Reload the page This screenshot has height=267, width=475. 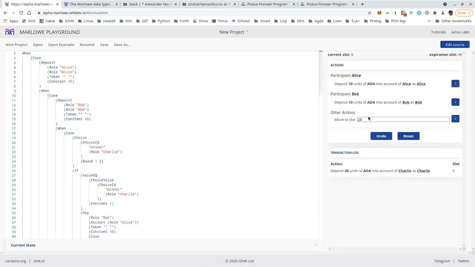(x=21, y=13)
